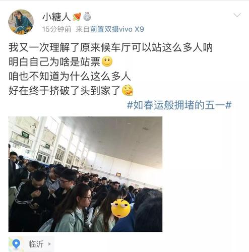249x252 pixels.
Task: View the crowded waiting hall photo
Action: pyautogui.click(x=85, y=174)
